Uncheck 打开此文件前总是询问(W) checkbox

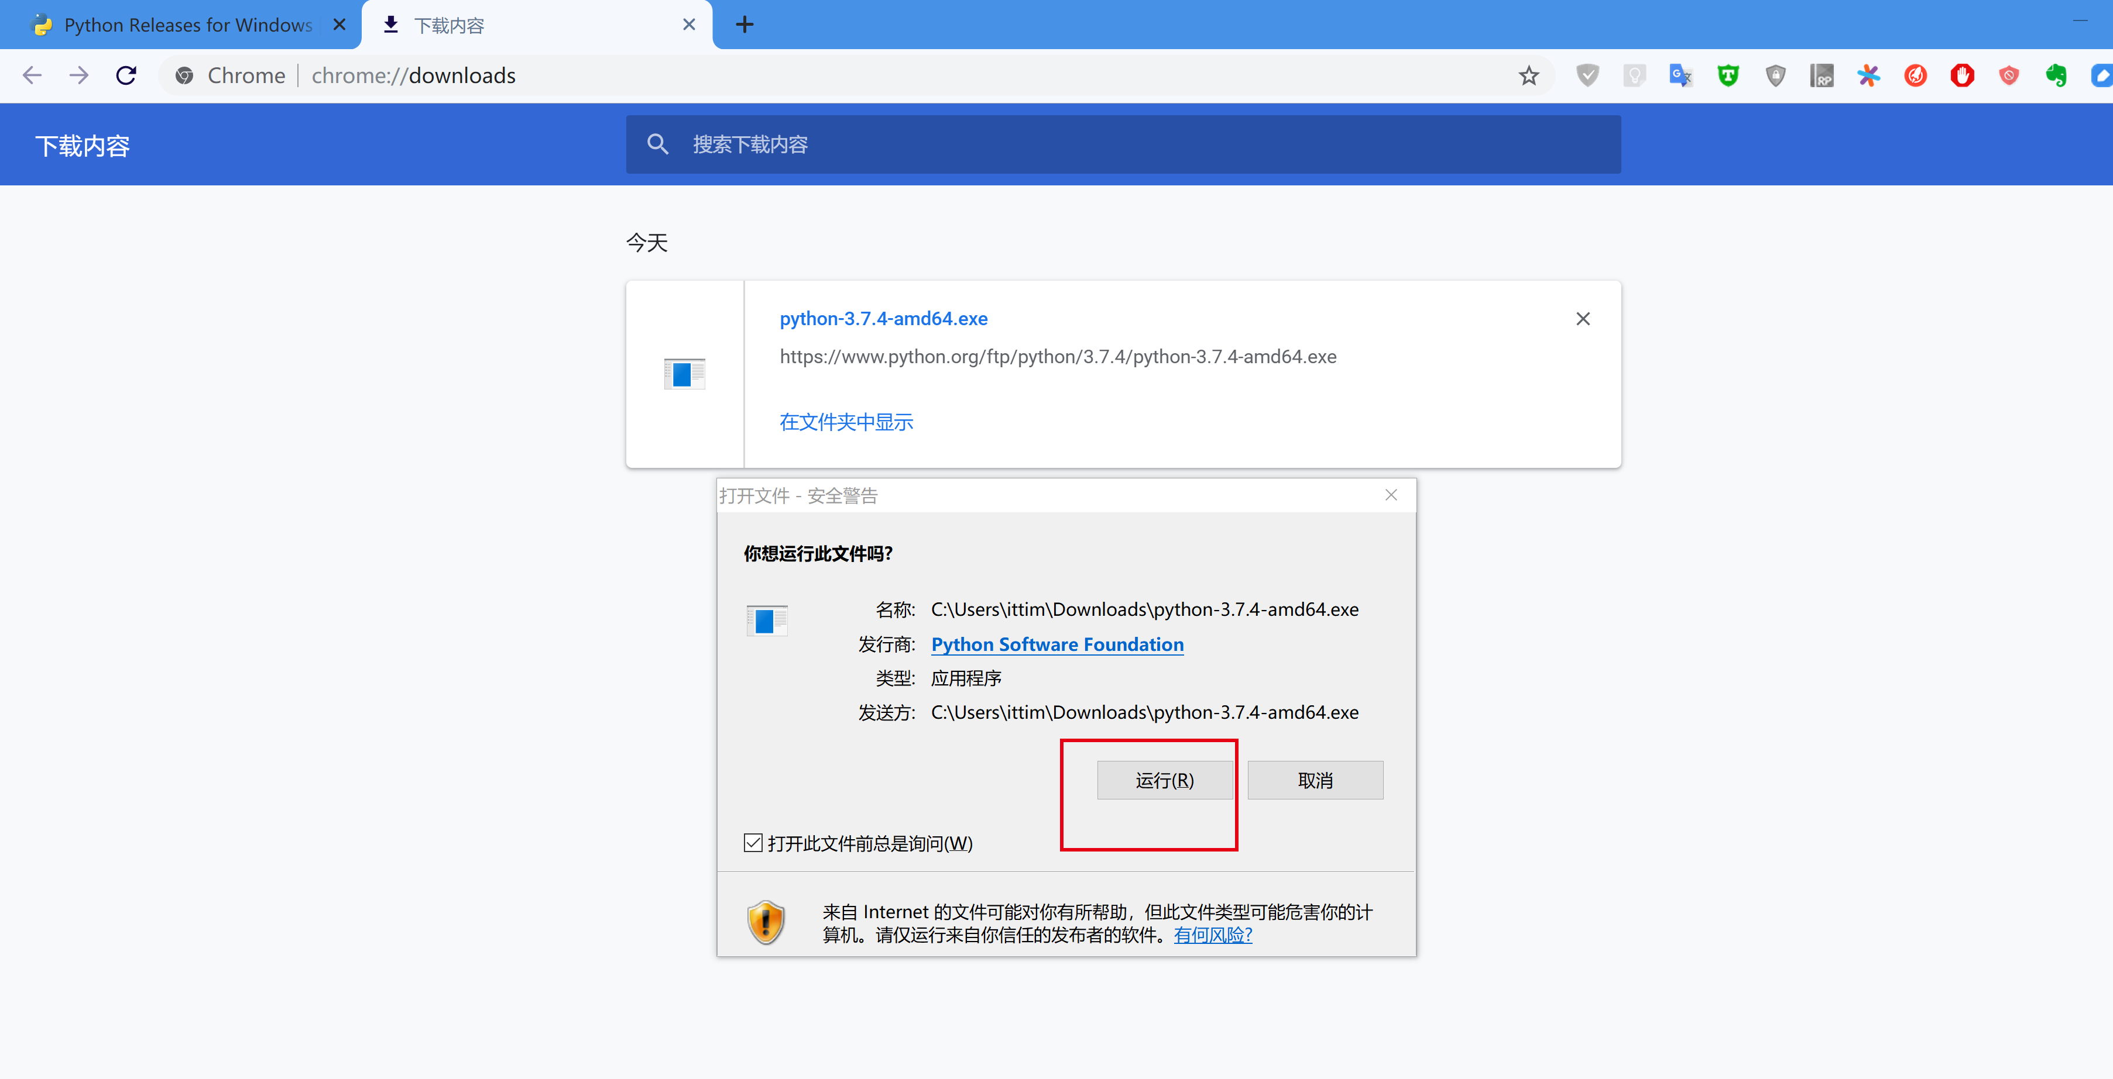(753, 843)
